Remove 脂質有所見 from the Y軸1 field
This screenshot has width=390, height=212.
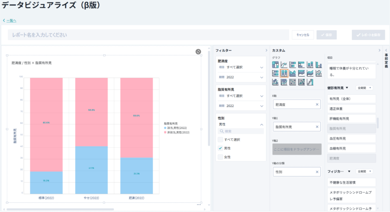point(317,127)
